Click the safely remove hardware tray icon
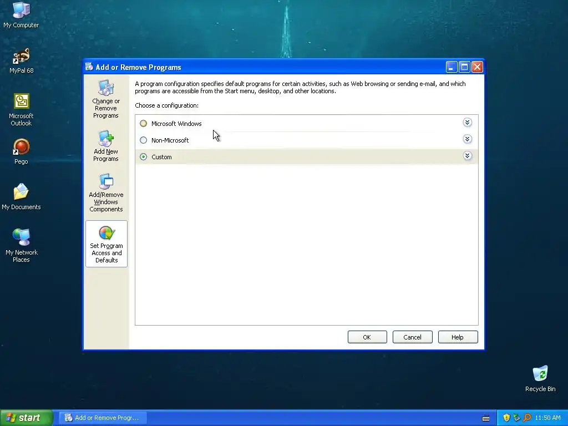The image size is (568, 426). (516, 418)
